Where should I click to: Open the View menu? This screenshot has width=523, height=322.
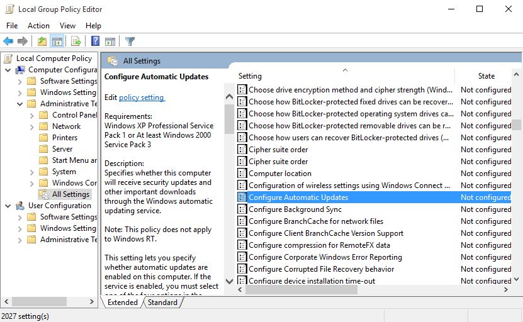coord(67,26)
